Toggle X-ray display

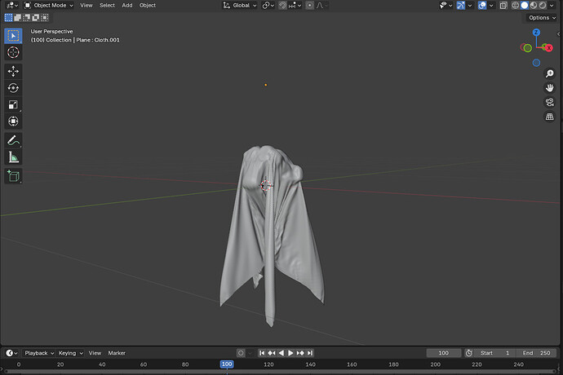(x=503, y=6)
